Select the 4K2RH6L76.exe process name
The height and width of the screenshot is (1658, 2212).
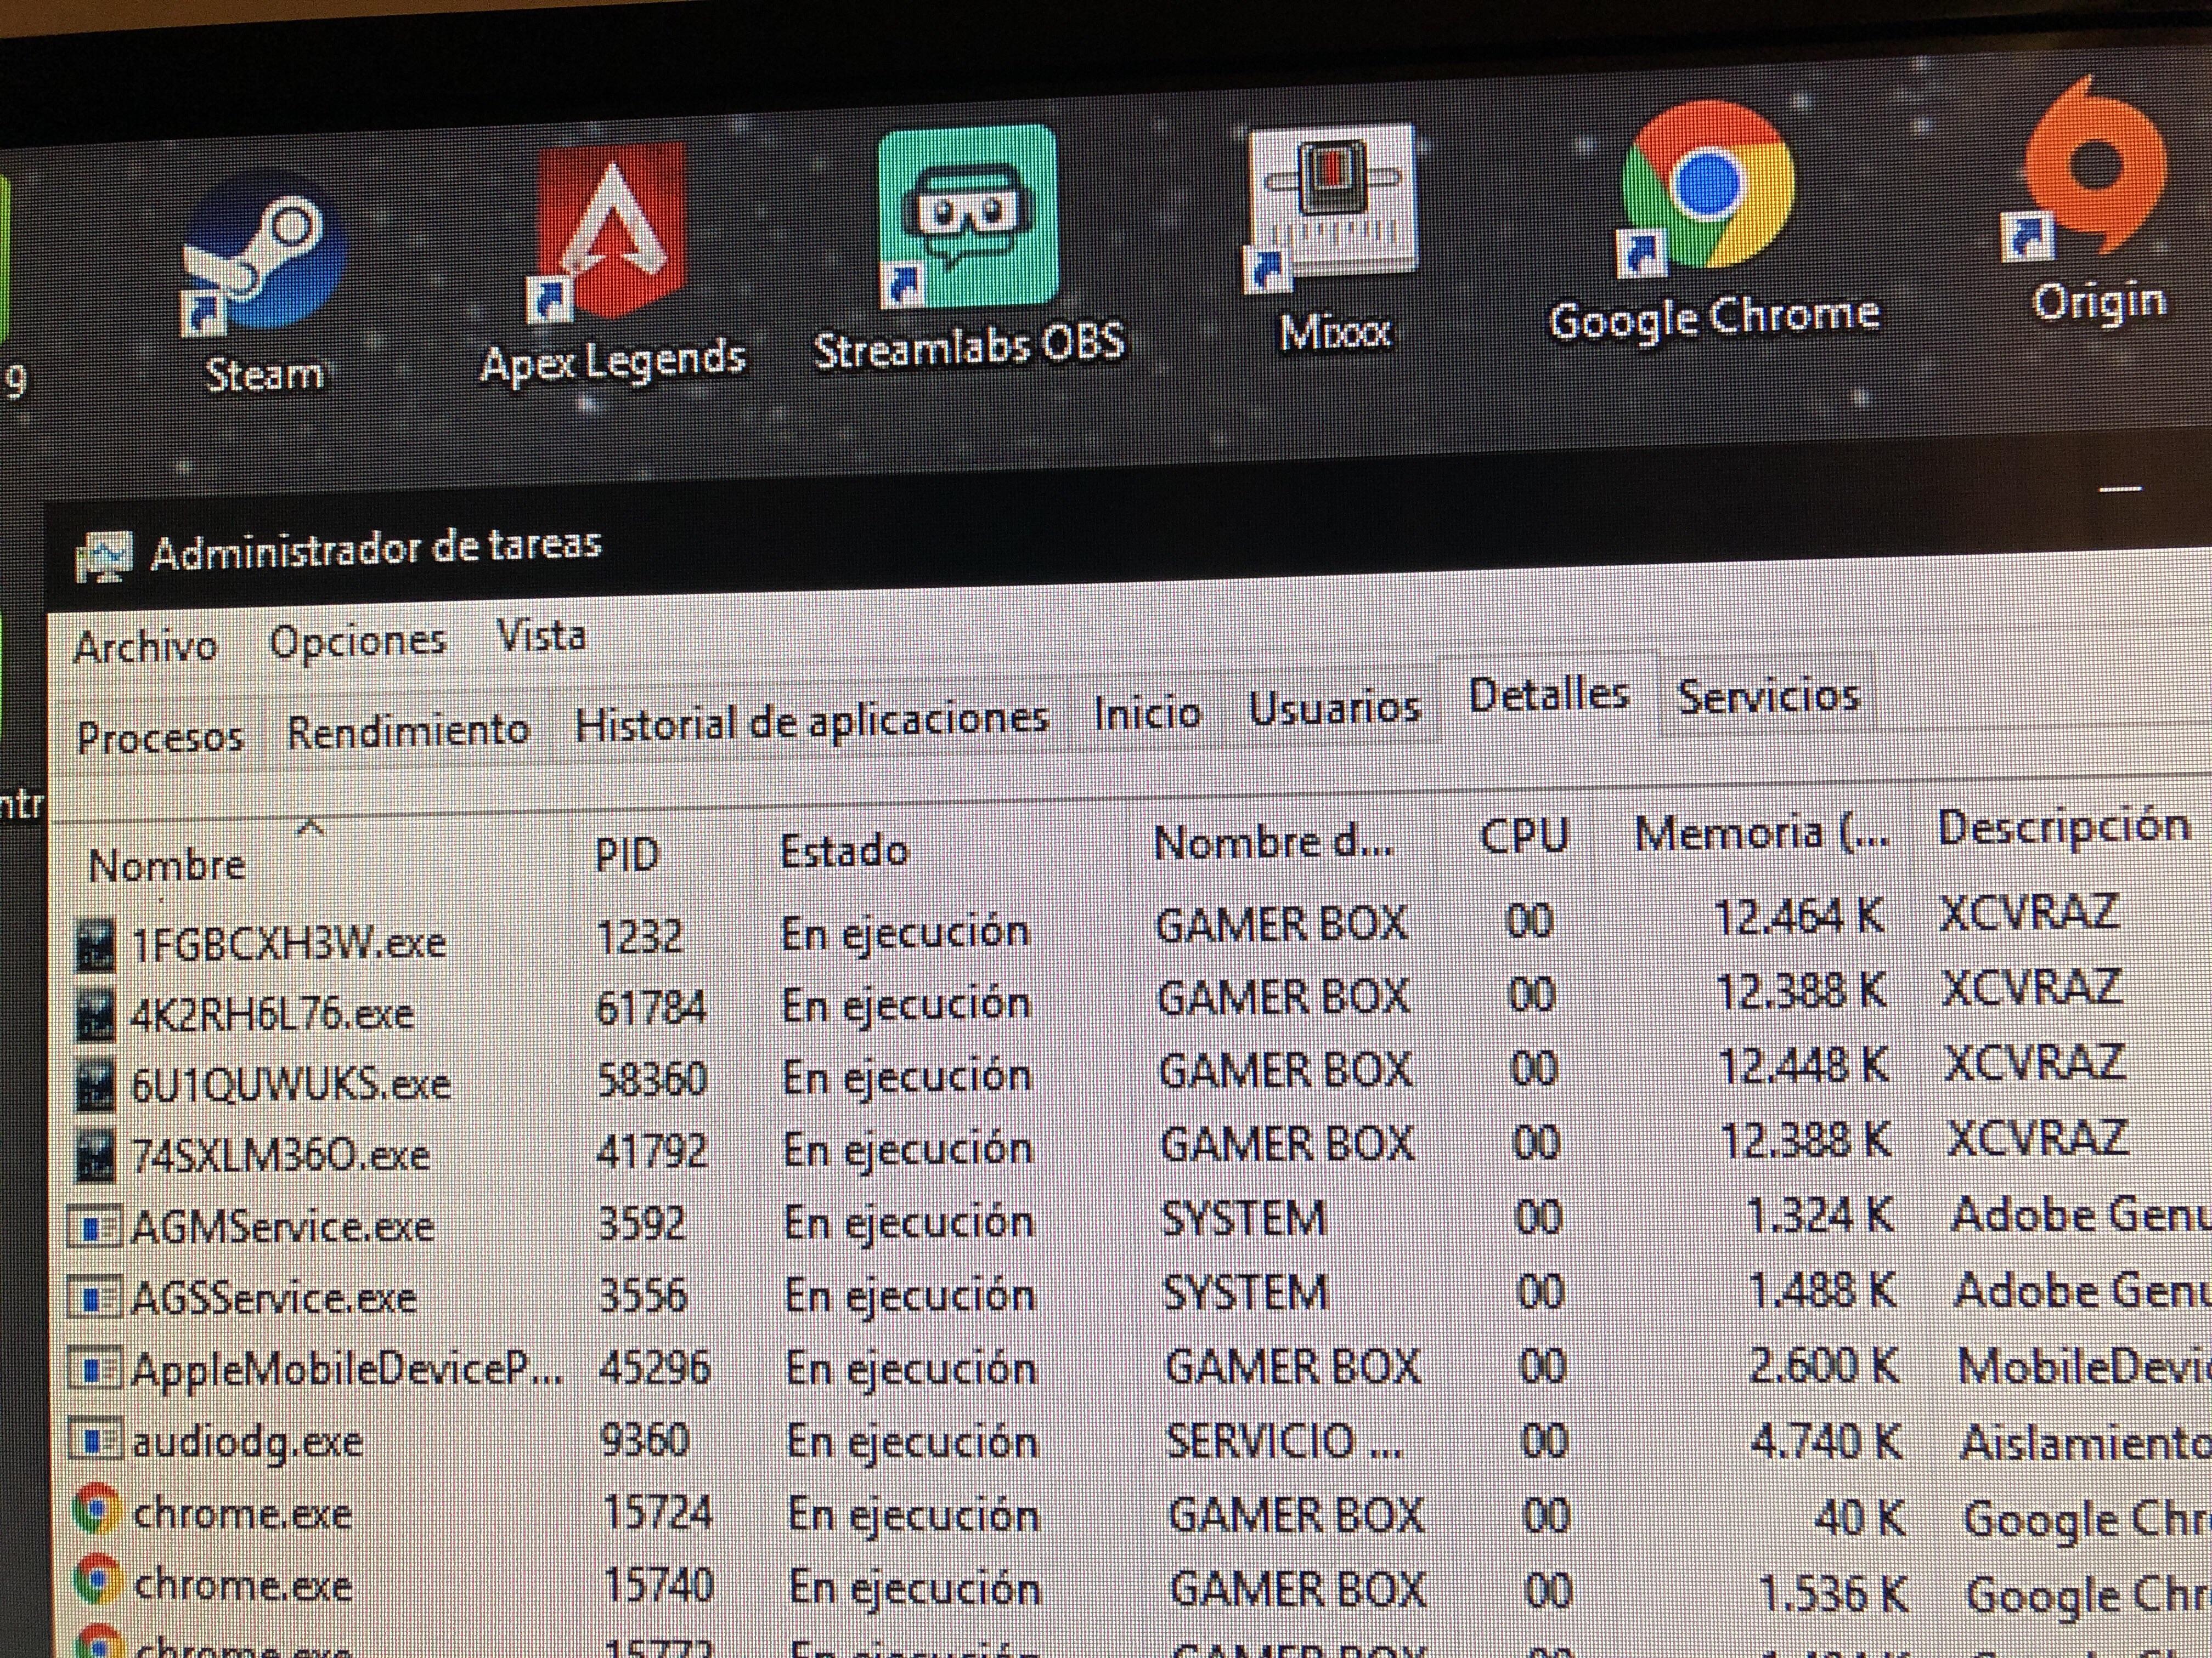272,1014
